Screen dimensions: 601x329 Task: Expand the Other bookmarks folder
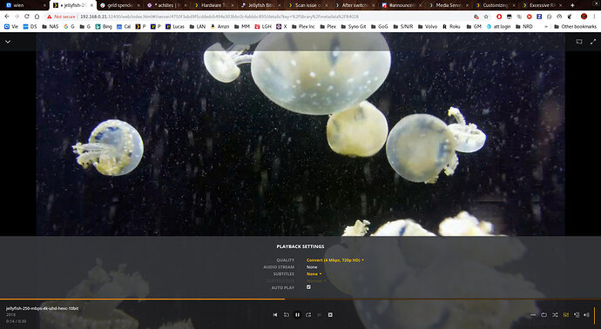click(575, 26)
